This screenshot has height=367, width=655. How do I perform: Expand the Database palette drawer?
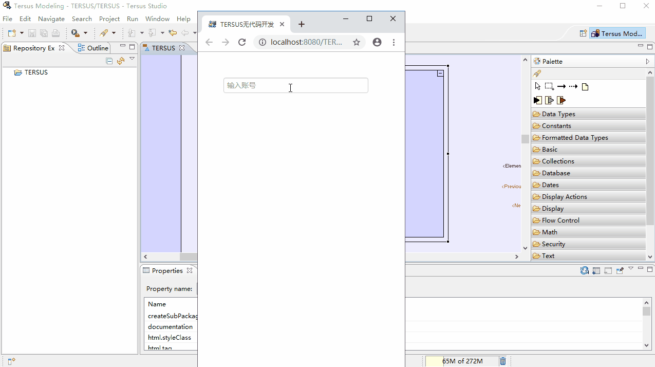click(588, 173)
